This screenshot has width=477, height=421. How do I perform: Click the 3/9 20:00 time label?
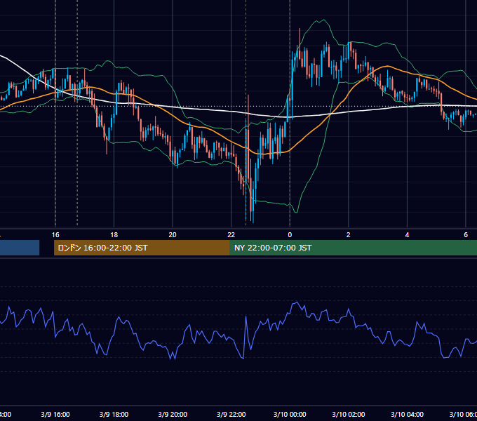click(173, 414)
